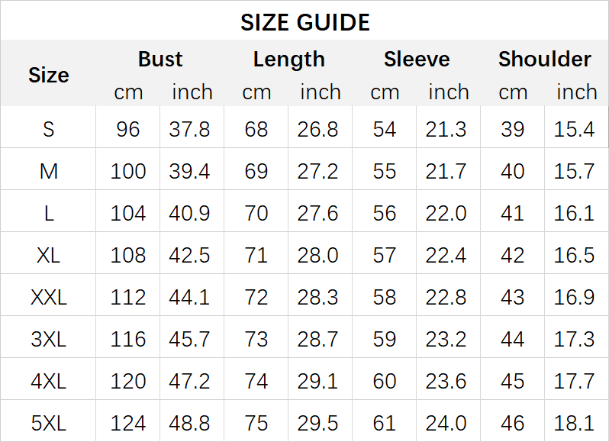Screen dimensions: 609x442
Task: Click the 37.8 inch bust cell
Action: pos(189,129)
